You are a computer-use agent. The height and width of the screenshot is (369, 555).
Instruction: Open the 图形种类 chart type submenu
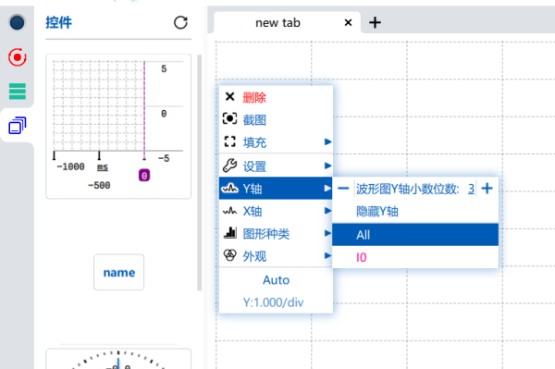coord(276,233)
